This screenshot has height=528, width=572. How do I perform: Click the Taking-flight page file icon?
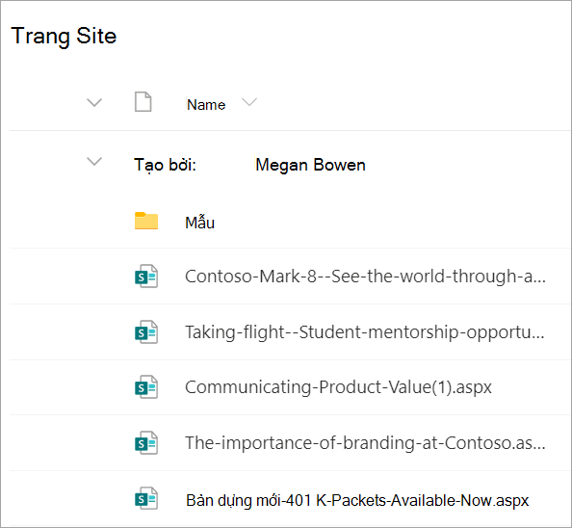coord(146,332)
